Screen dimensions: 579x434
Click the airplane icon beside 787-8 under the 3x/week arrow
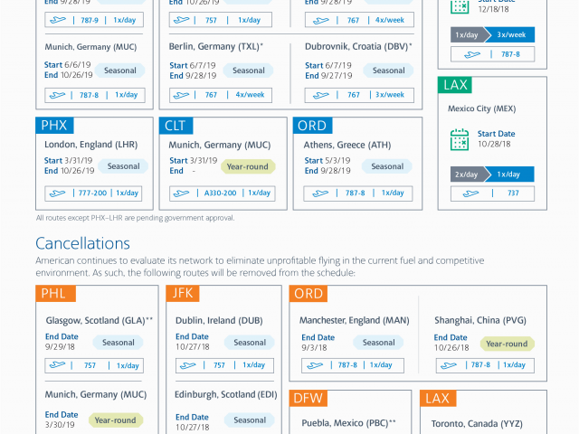click(472, 54)
